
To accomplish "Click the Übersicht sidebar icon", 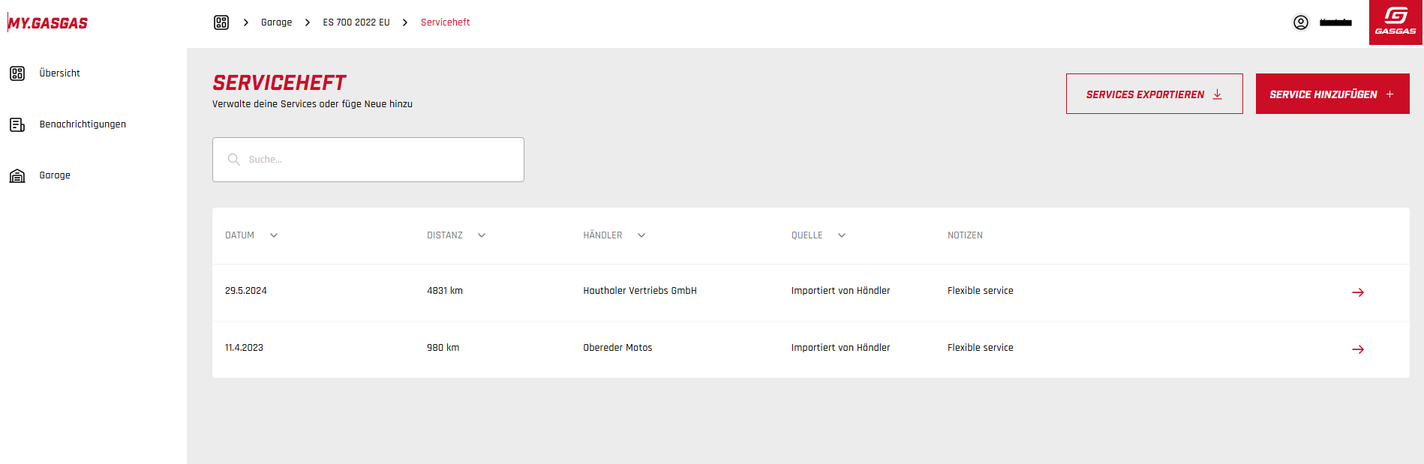I will point(17,73).
